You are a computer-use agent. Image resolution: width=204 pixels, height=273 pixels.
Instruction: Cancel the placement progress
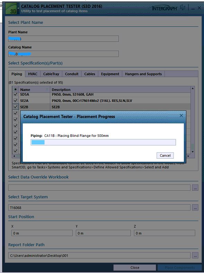[165, 156]
